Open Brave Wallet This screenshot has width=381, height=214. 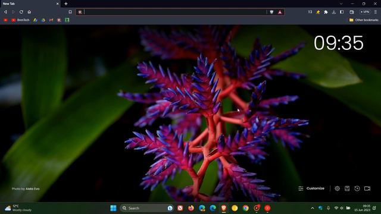352,12
